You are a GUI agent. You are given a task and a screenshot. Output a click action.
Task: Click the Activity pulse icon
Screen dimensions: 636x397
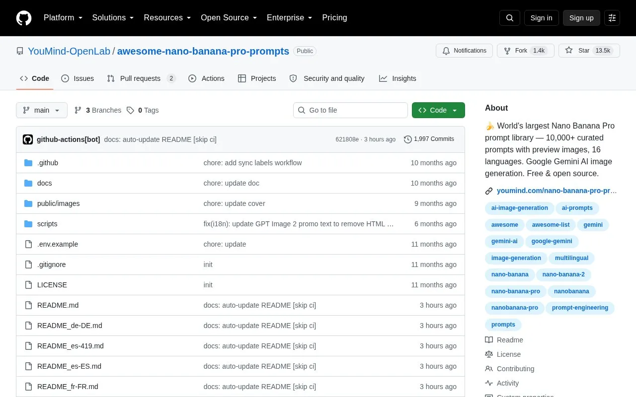pyautogui.click(x=489, y=383)
